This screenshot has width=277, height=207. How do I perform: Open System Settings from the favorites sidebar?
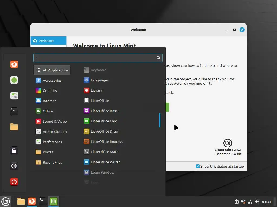(14, 96)
